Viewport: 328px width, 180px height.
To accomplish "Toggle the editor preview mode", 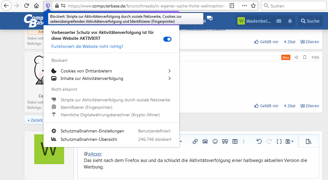I will tap(308, 141).
